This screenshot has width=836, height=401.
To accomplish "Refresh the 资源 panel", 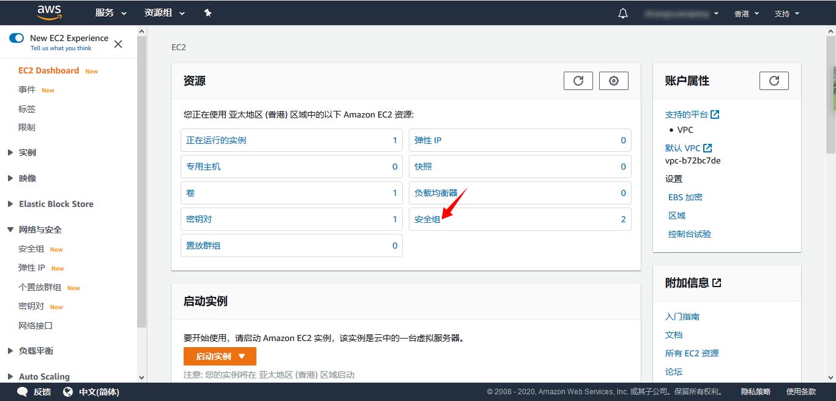I will point(578,81).
